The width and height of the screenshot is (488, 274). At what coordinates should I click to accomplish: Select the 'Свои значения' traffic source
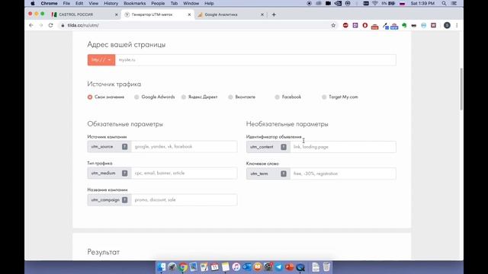(90, 97)
